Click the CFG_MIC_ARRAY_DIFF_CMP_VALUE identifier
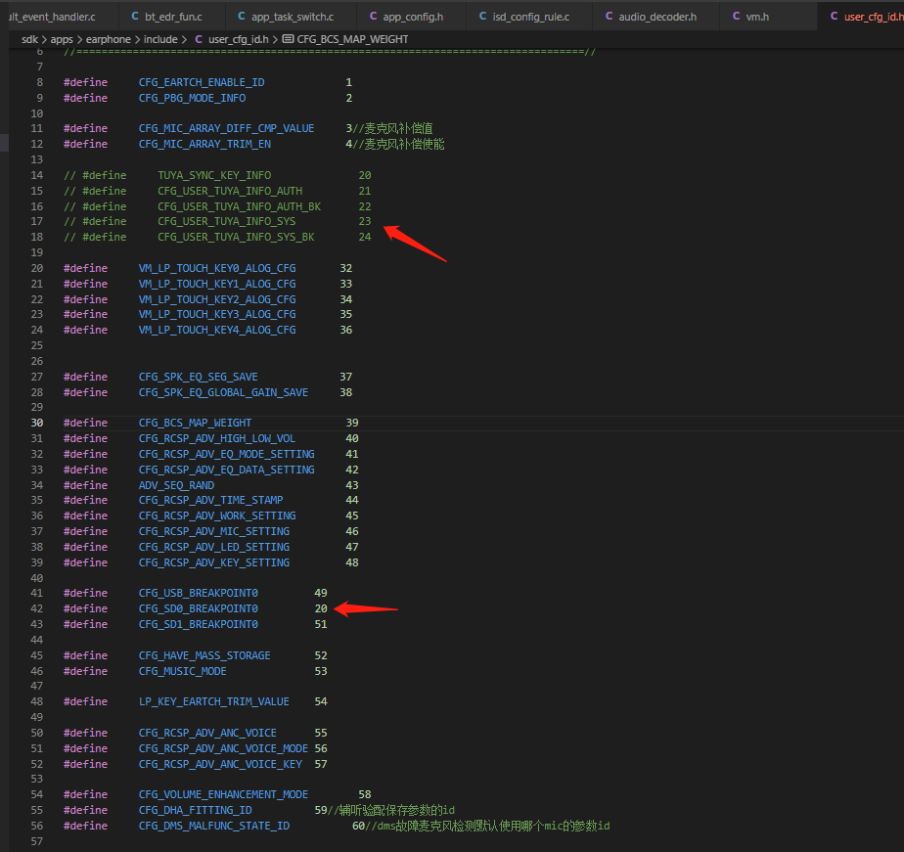 pyautogui.click(x=227, y=128)
